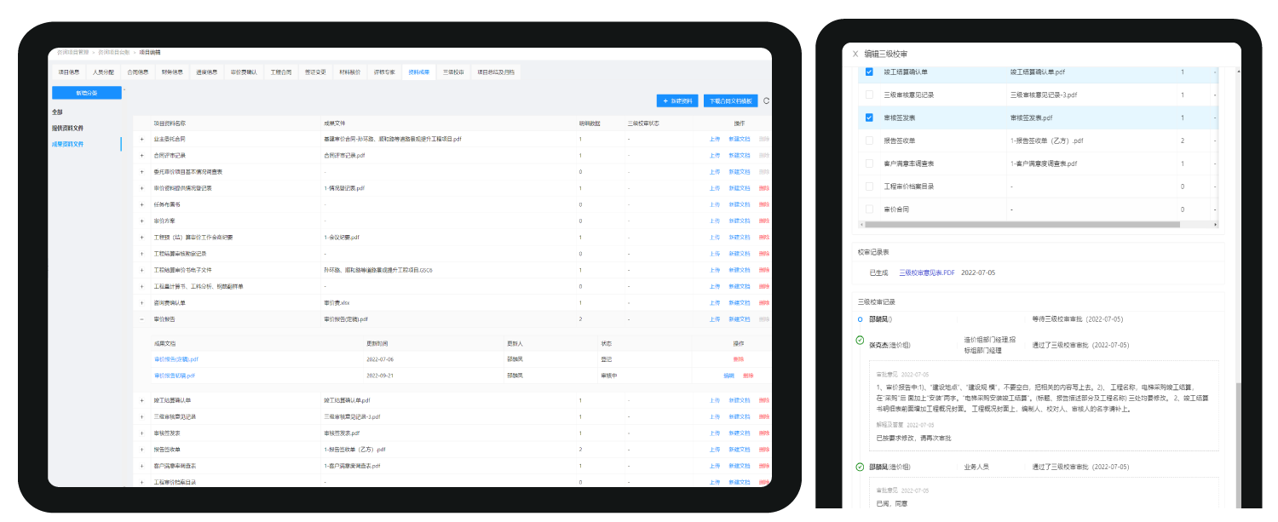Expand the 审价资料提供情况登记表 row

click(x=141, y=187)
